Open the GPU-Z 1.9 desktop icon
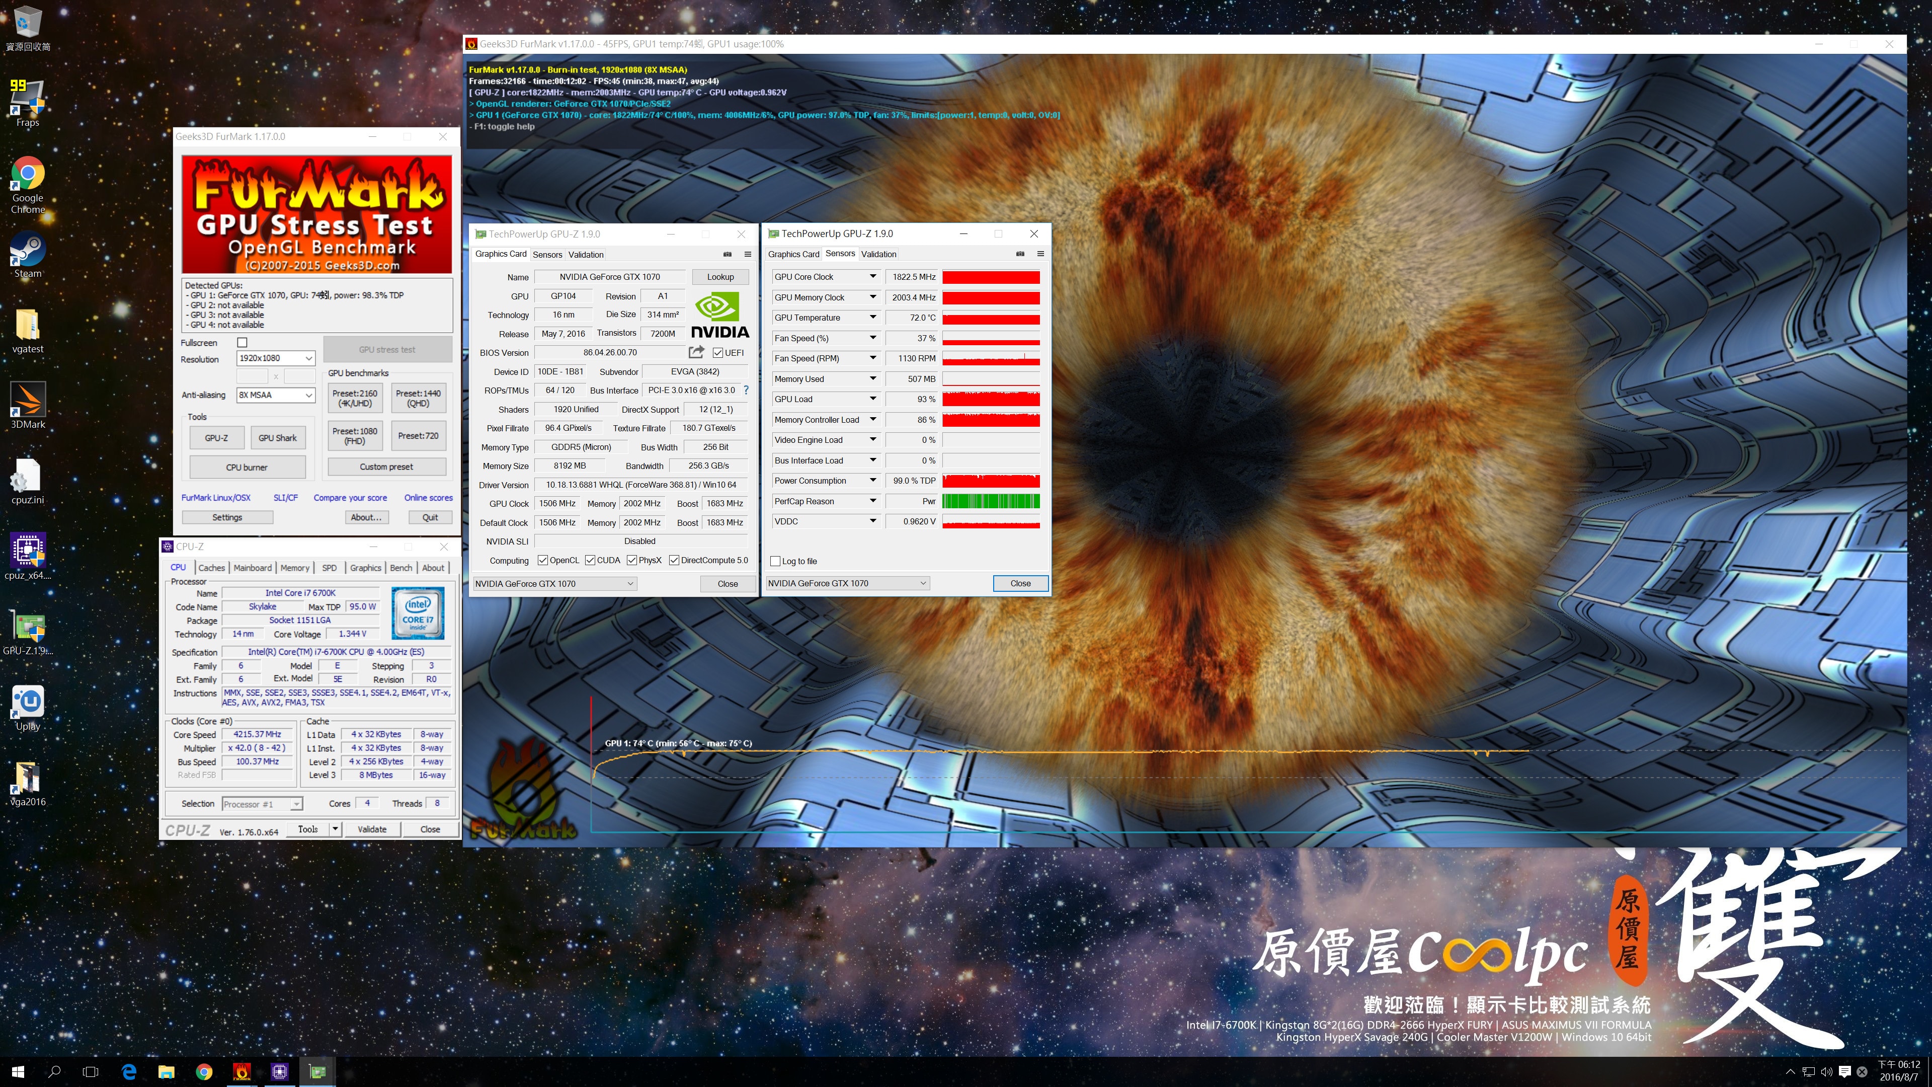The image size is (1932, 1087). click(28, 632)
